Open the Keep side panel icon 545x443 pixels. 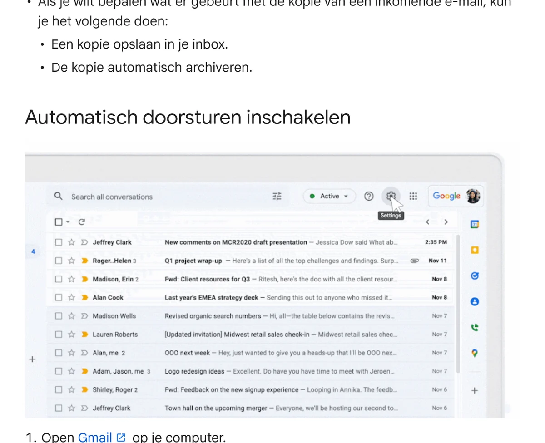(x=475, y=250)
